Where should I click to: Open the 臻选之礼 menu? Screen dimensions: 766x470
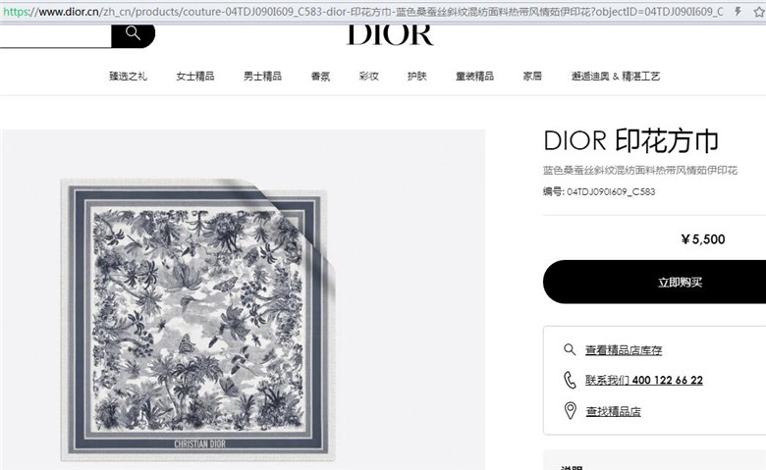click(128, 77)
